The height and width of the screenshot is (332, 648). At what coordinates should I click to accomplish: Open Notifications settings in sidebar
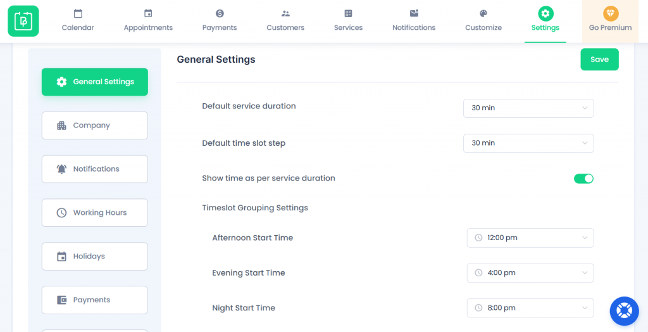point(95,169)
